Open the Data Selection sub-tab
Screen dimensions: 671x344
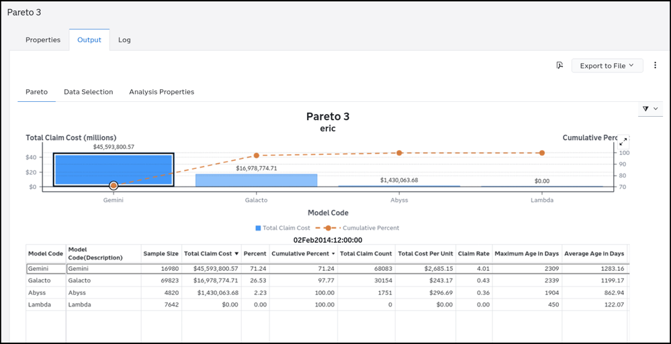(88, 92)
